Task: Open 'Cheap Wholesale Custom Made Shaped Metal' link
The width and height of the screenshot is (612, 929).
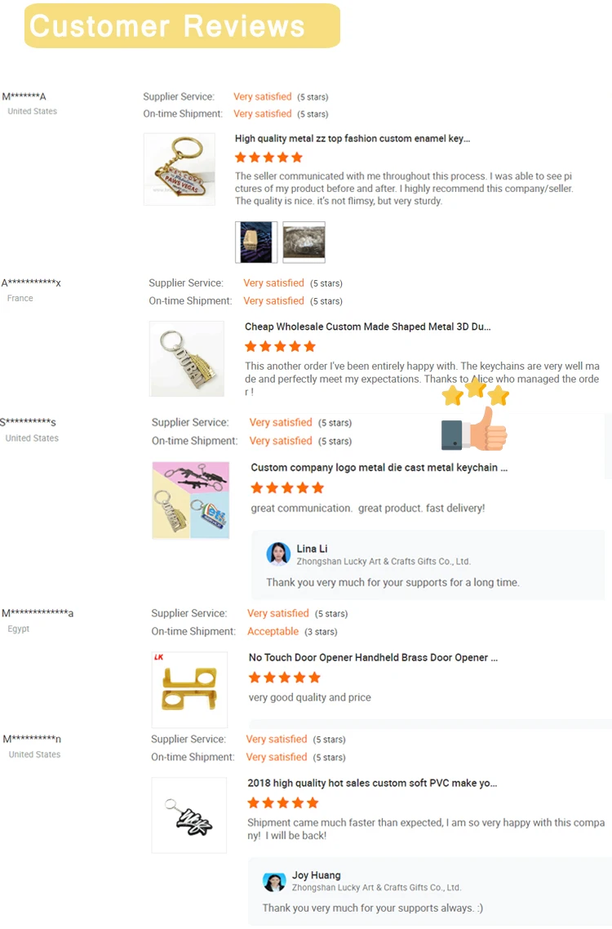Action: click(368, 327)
